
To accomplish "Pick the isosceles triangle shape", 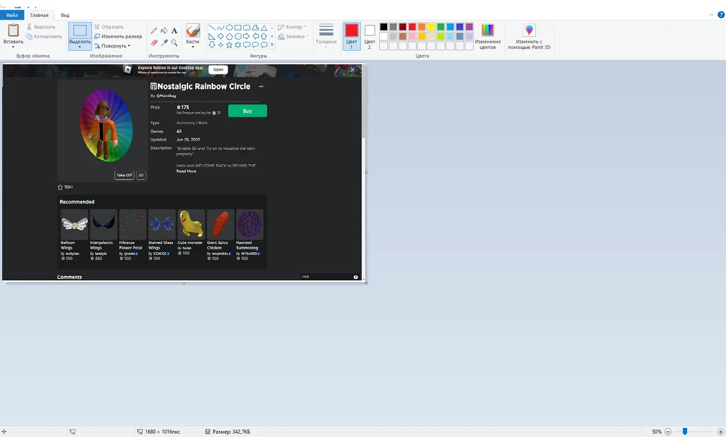I will coord(264,27).
